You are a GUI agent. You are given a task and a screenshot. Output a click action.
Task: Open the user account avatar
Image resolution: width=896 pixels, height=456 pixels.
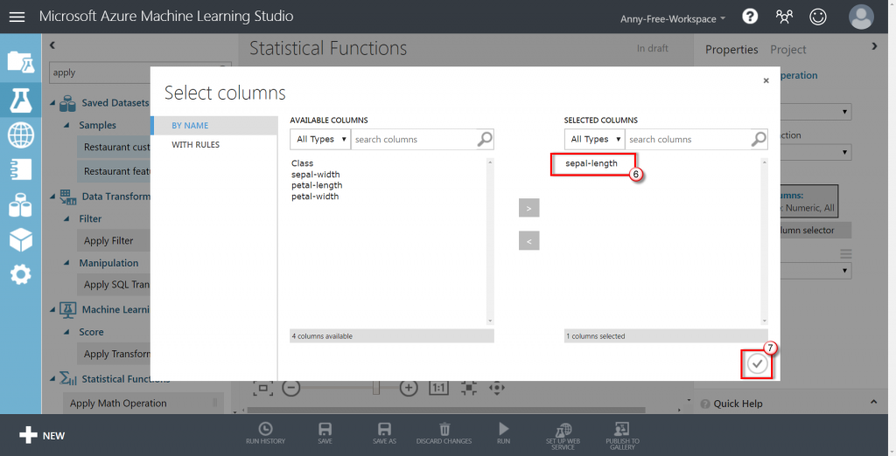[861, 17]
